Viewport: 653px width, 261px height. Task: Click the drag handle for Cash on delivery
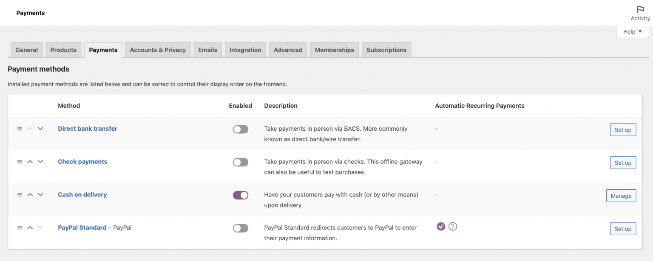(20, 194)
